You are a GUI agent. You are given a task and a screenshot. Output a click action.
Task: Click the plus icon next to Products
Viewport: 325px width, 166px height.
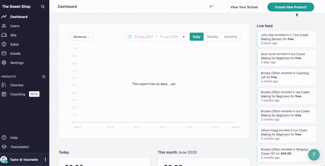click(x=44, y=77)
